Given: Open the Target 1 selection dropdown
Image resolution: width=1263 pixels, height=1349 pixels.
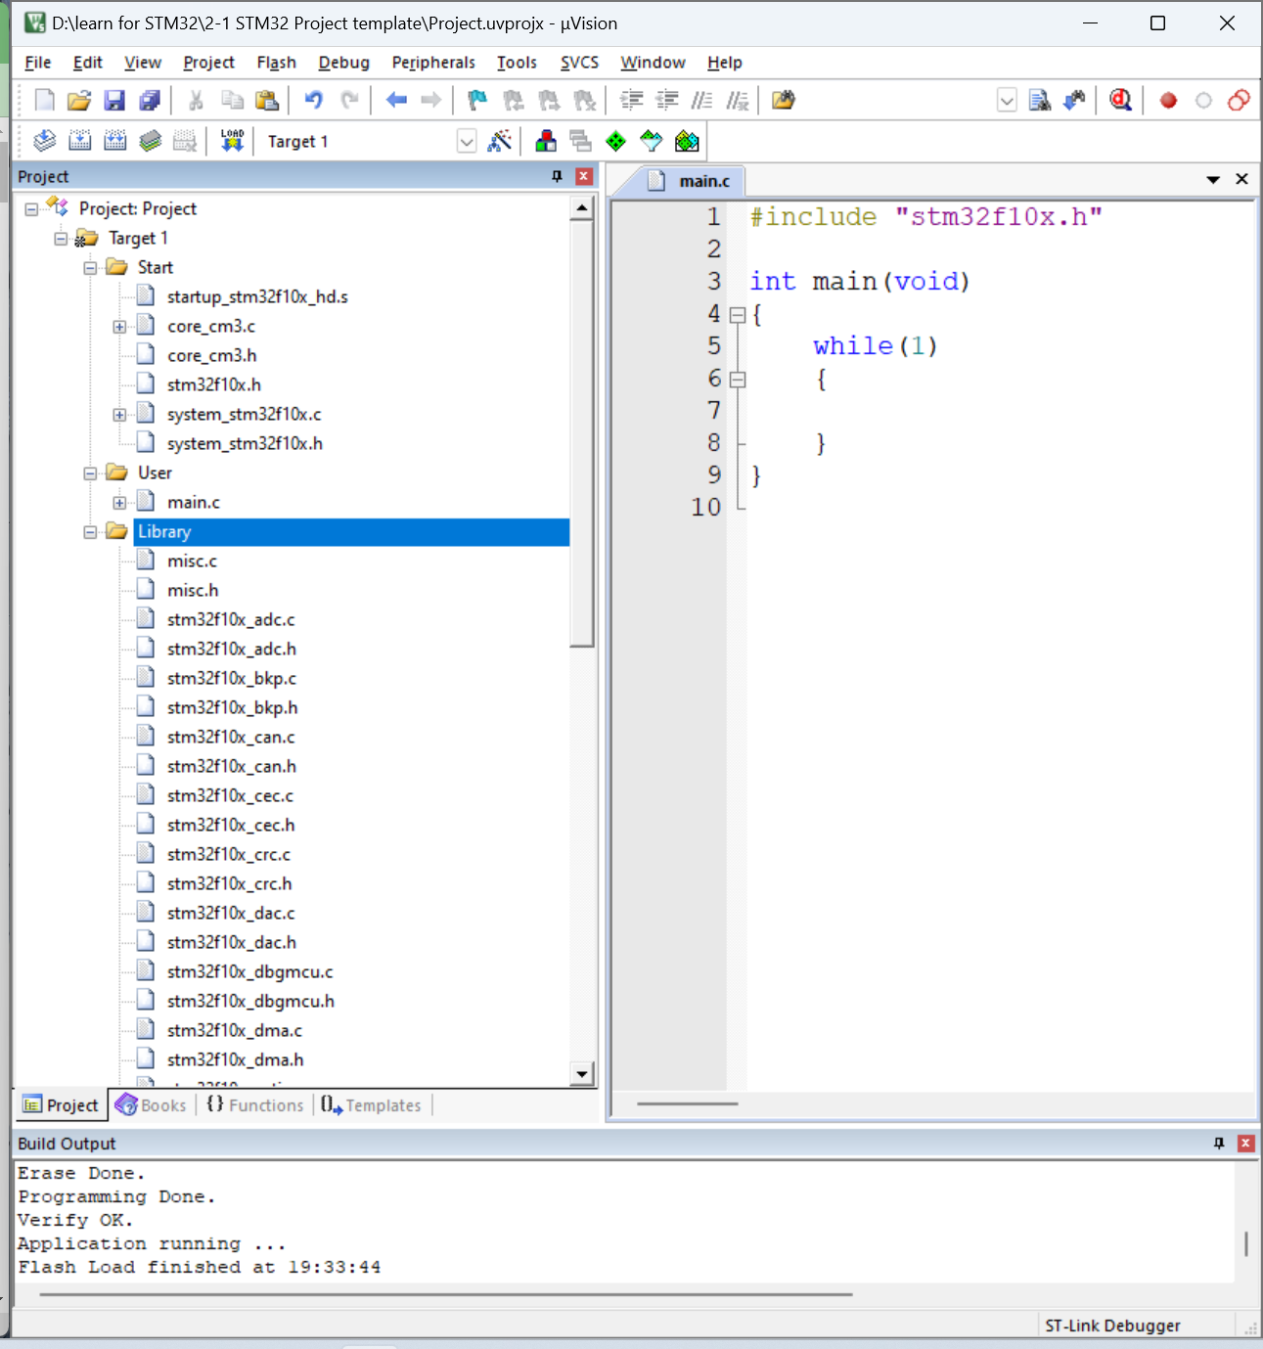Looking at the screenshot, I should (x=467, y=142).
